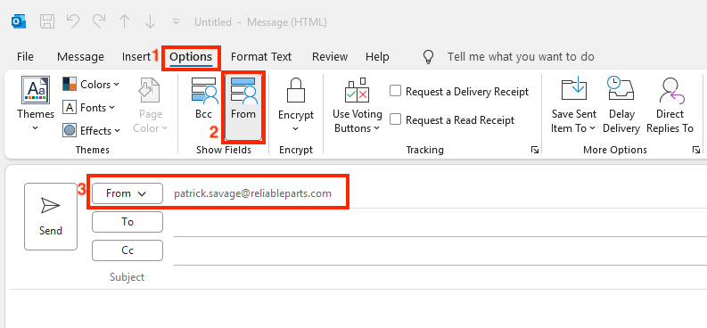
Task: Click the To button to pick recipients
Action: 127,222
